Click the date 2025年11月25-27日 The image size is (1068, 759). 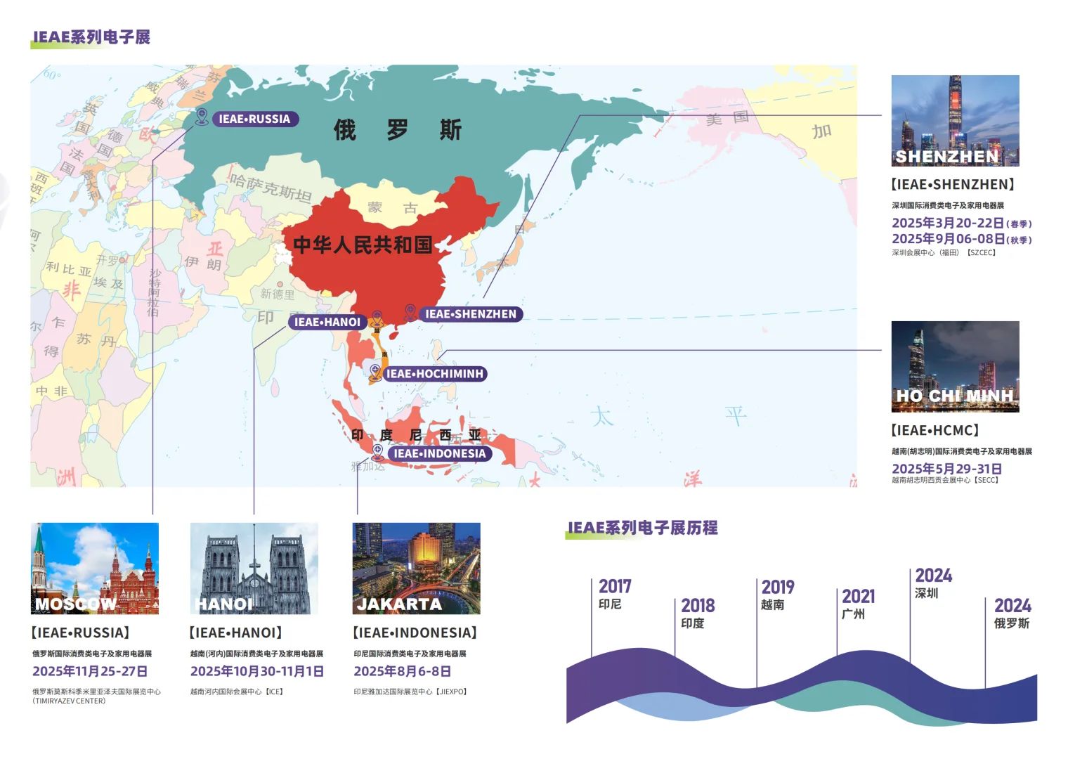coord(90,671)
